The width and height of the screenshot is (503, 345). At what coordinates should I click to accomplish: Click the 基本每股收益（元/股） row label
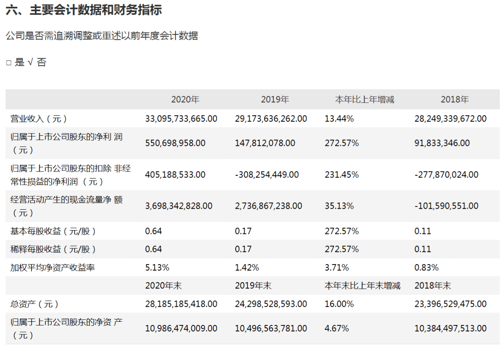[54, 231]
